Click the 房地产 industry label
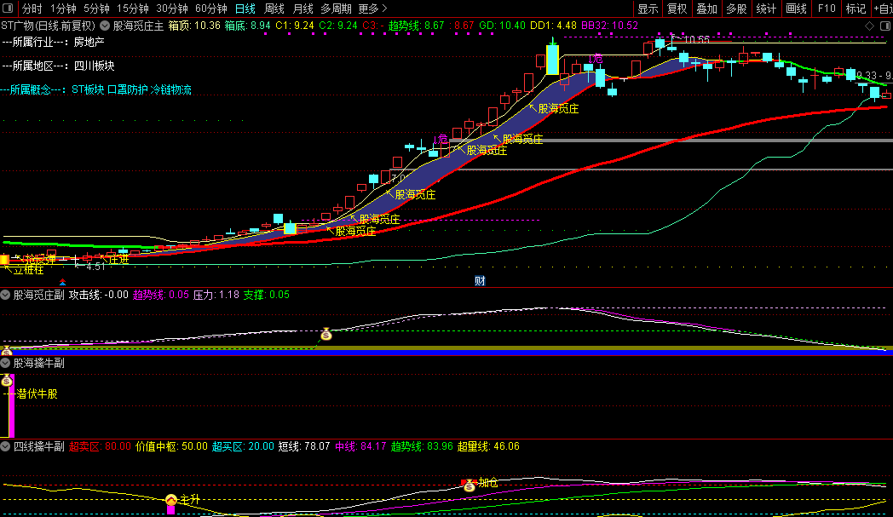This screenshot has height=517, width=893. pos(89,42)
